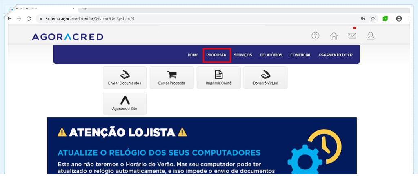Image resolution: width=418 pixels, height=176 pixels.
Task: Click the clock and gear banner illustration
Action: click(x=315, y=151)
